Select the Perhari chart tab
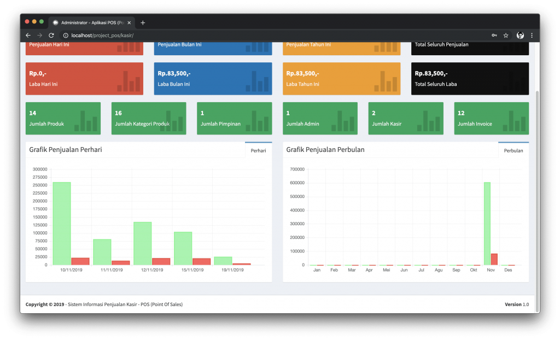Screen dimensions: 560x340 coord(258,150)
